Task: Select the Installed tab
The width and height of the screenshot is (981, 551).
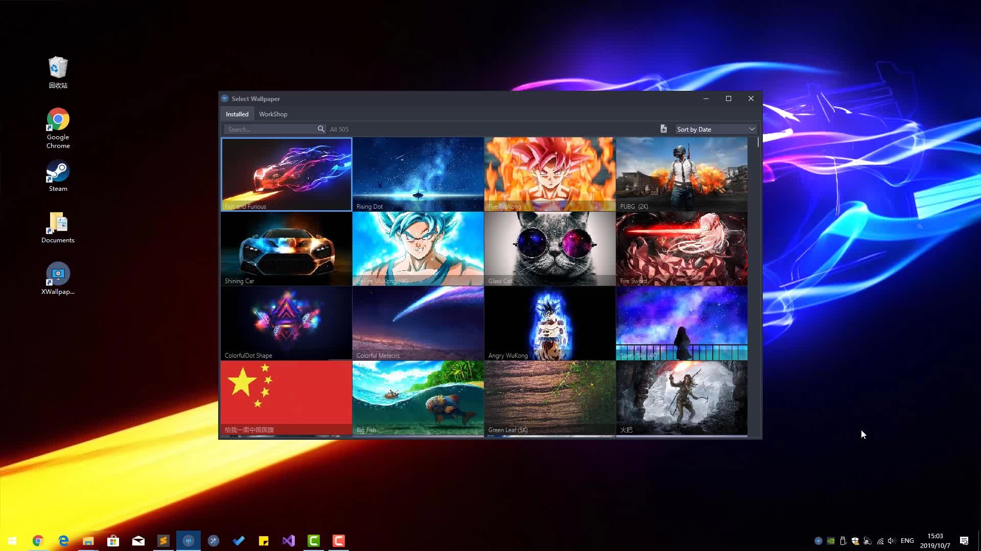Action: (x=237, y=114)
